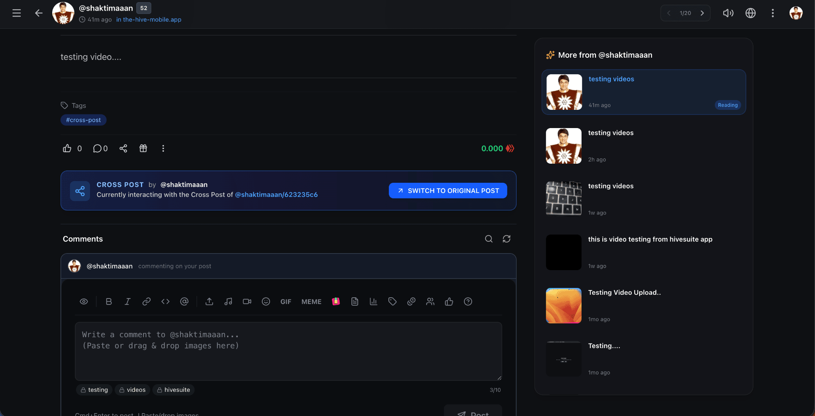This screenshot has height=416, width=815.
Task: Go to previous post arrow
Action: click(x=669, y=13)
